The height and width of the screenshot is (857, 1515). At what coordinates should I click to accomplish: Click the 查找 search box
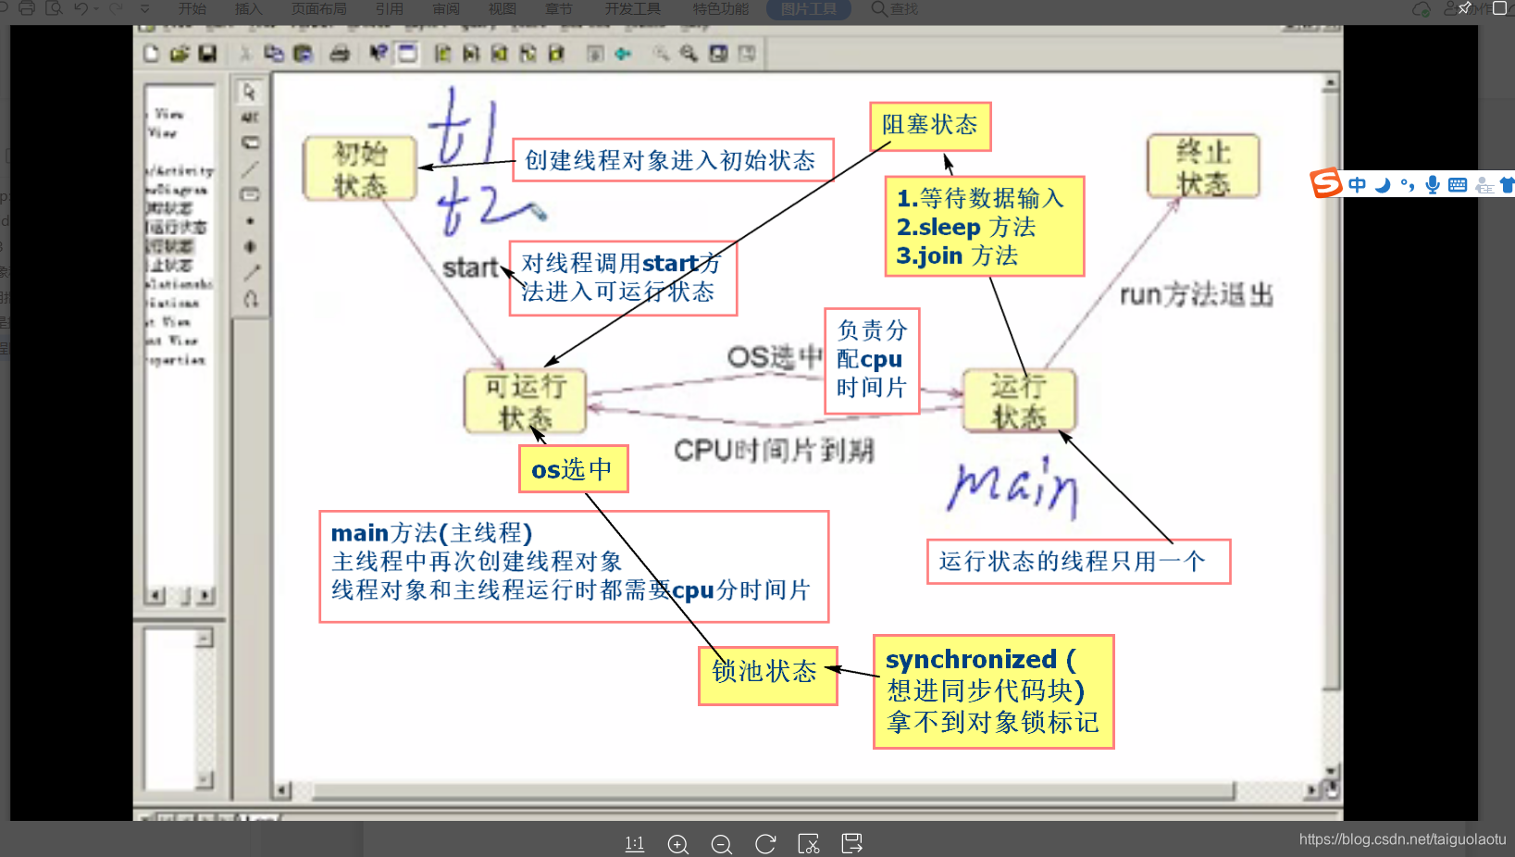click(x=895, y=8)
